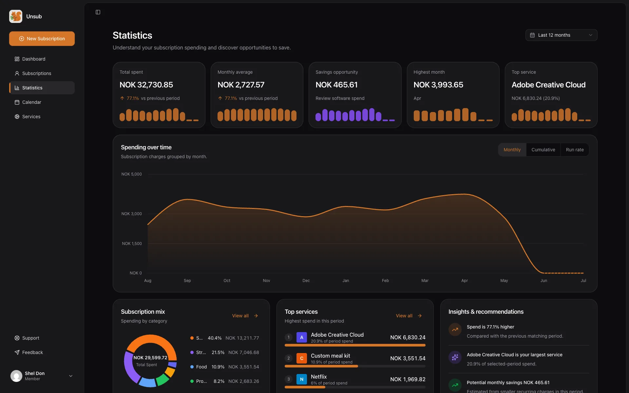Click the Adobe Creative Cloud 'A' icon
The width and height of the screenshot is (629, 393).
[302, 337]
